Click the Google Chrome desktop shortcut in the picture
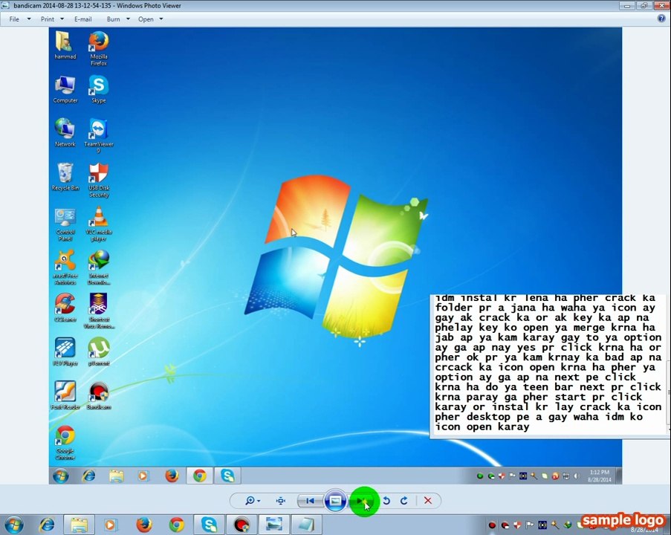The image size is (671, 535). (x=65, y=443)
